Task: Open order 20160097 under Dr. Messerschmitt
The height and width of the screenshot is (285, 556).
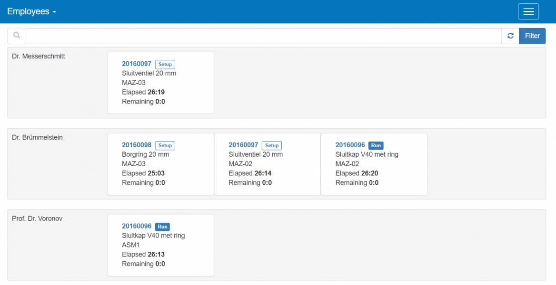Action: click(137, 64)
